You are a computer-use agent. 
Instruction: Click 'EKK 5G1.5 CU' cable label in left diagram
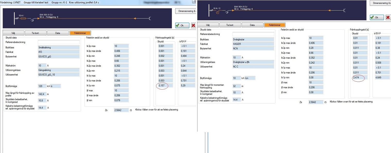pos(46,15)
